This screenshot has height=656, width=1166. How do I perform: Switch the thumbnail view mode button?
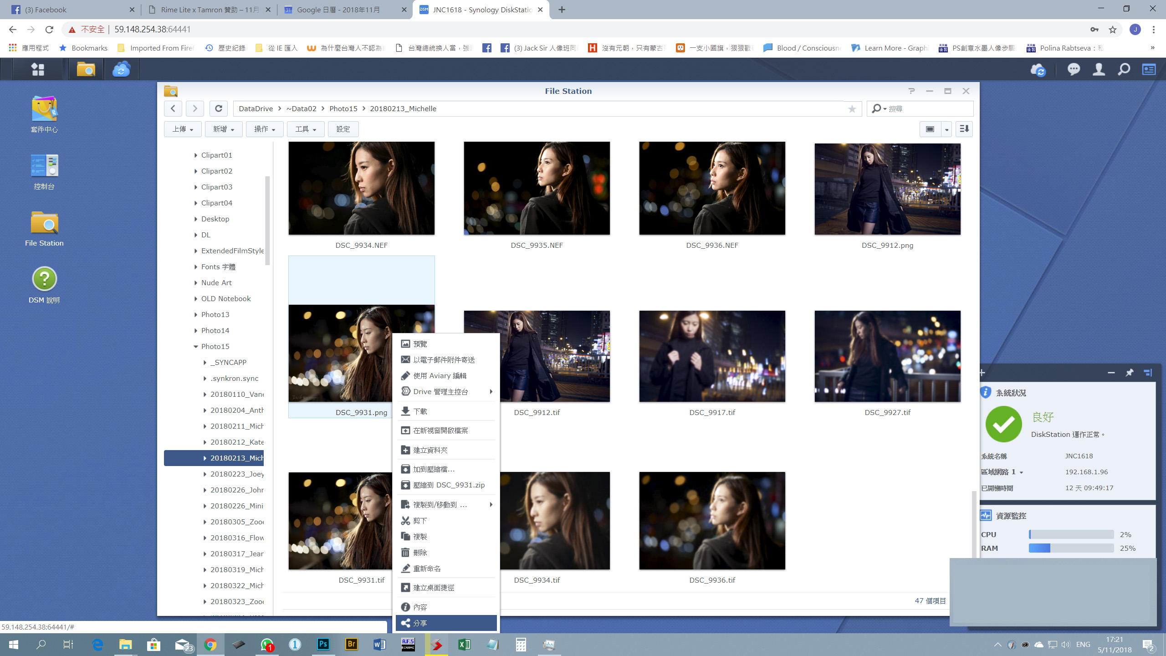pos(930,129)
